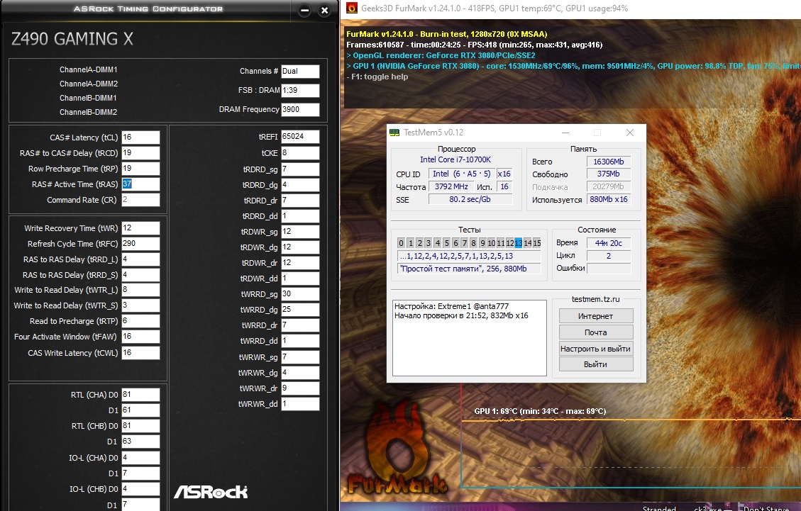801x511 pixels.
Task: Click the tWTR_L value field
Action: [x=140, y=290]
